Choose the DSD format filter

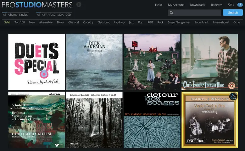click(68, 15)
